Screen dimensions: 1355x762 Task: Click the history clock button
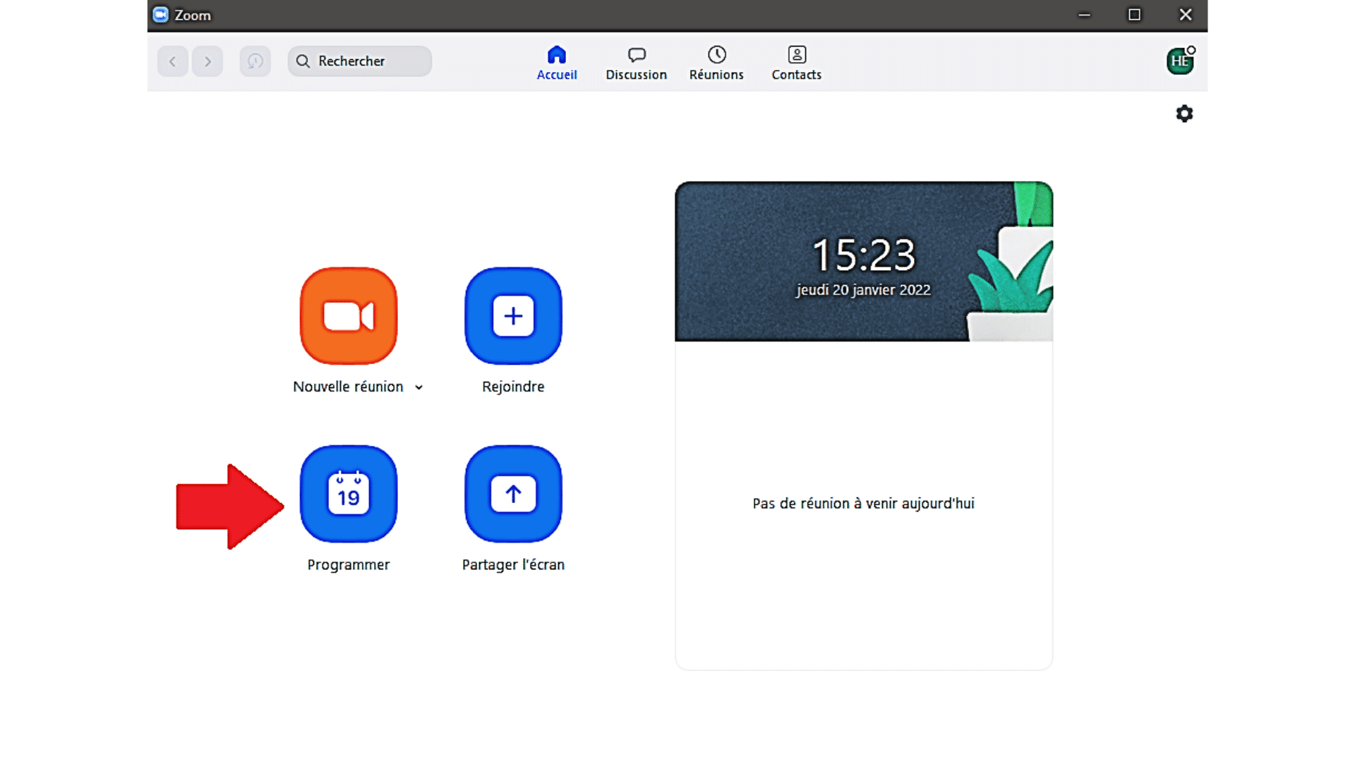tap(255, 61)
